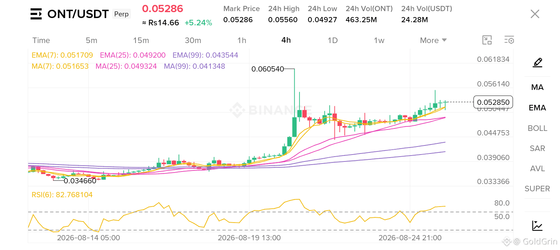Screen dimensions: 560x250
Task: Click the MA(25): 0.049324 legend
Action: 126,66
